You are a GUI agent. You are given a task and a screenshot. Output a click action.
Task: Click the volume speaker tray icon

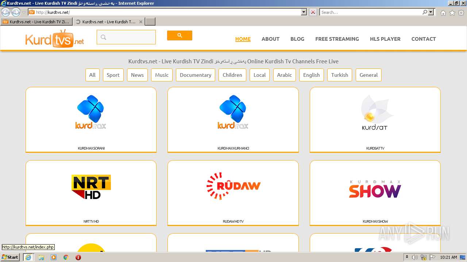click(415, 257)
